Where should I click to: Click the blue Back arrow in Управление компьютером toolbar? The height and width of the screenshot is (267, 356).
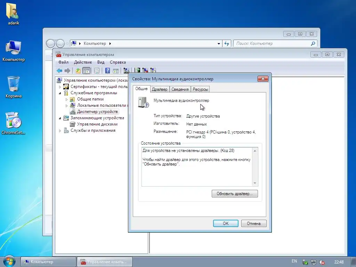(x=59, y=71)
